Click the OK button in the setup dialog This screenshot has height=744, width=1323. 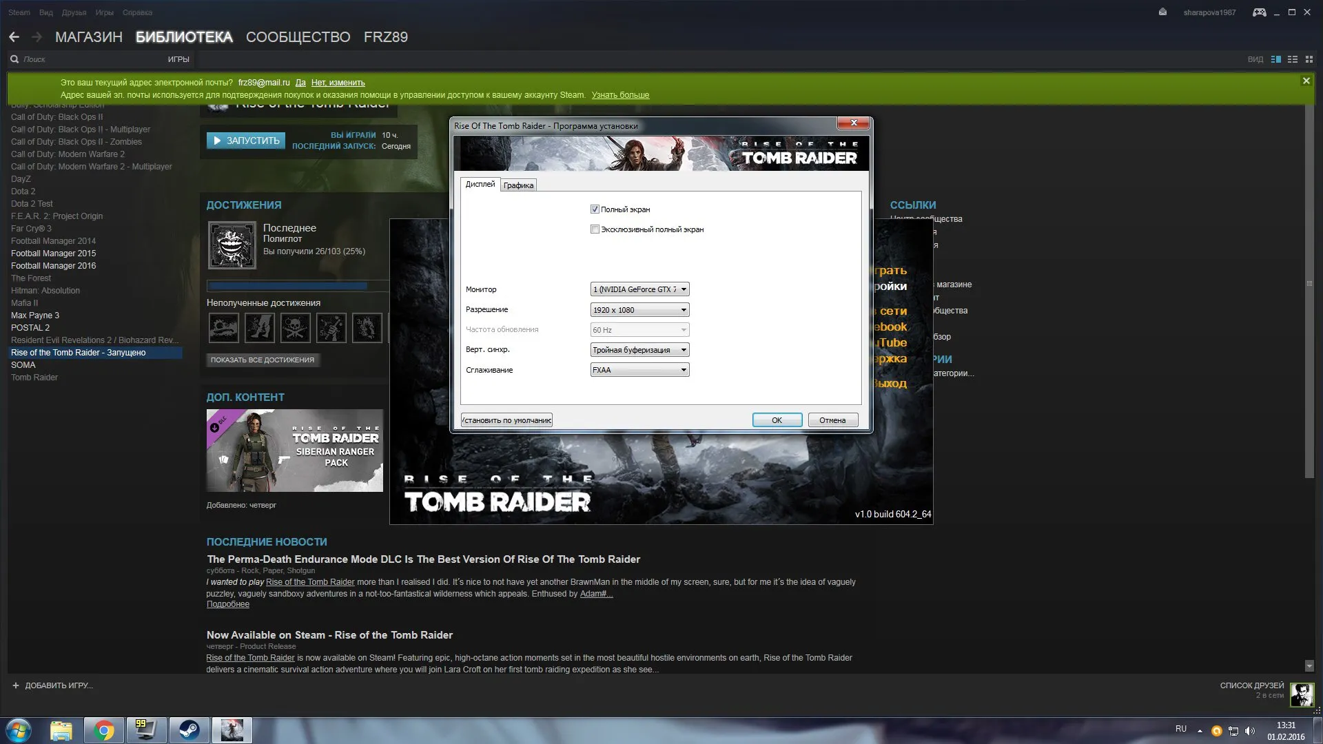coord(777,420)
